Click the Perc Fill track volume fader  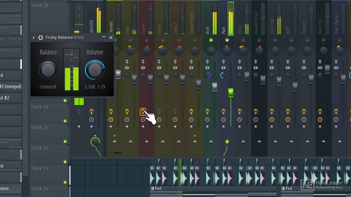point(327,69)
